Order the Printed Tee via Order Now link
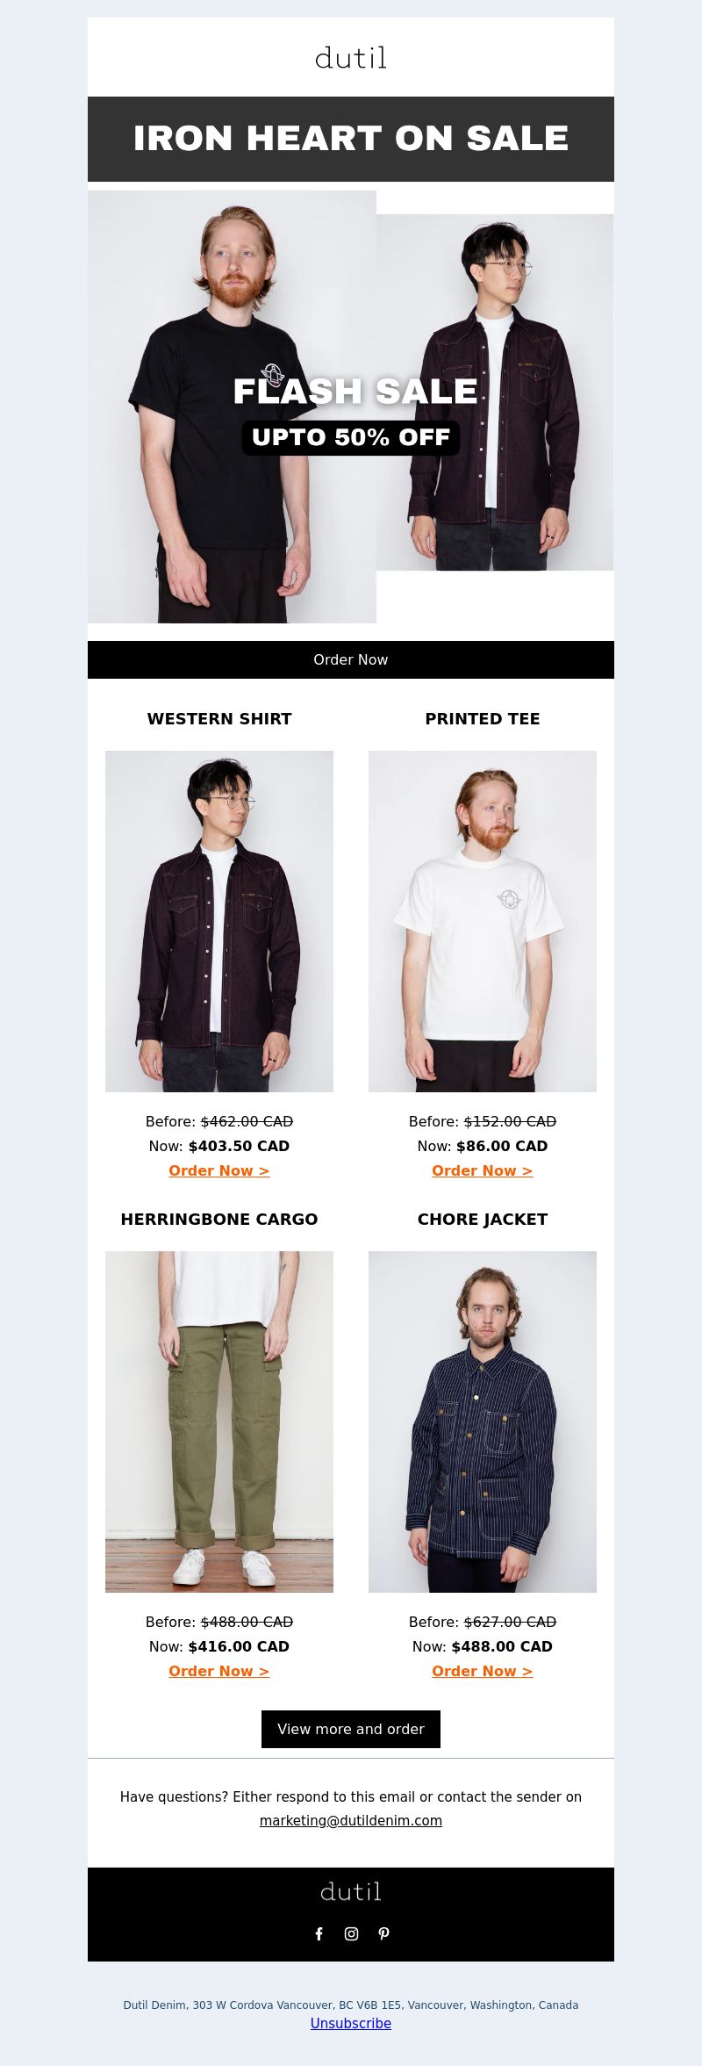The height and width of the screenshot is (2066, 702). coord(483,1170)
